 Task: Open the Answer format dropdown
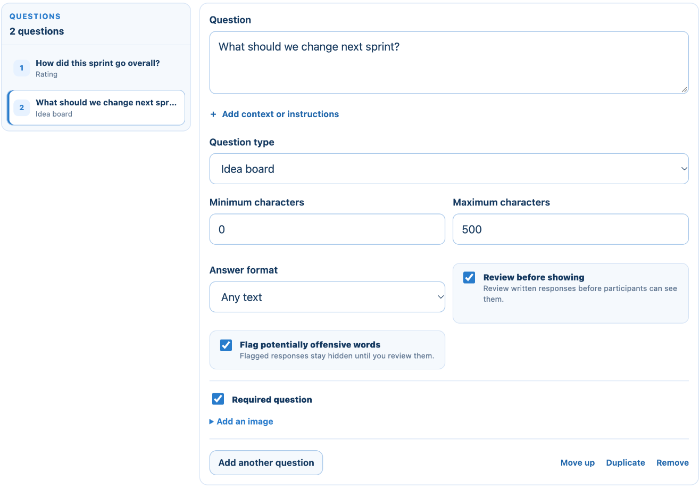coord(327,297)
